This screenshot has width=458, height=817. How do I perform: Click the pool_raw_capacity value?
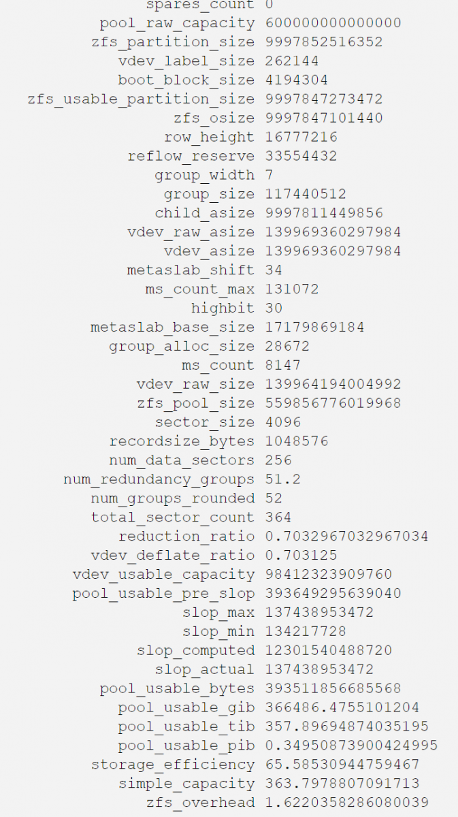tap(333, 23)
